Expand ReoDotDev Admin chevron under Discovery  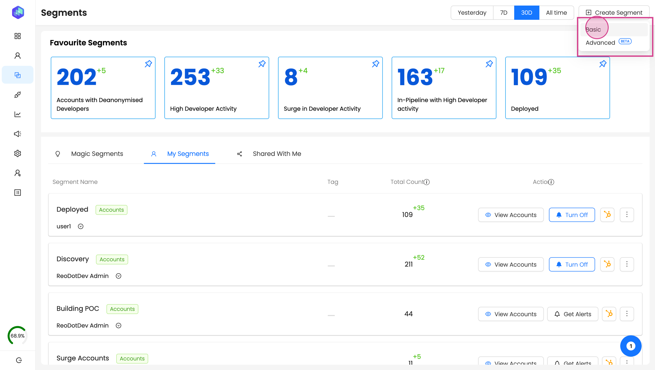coord(119,276)
